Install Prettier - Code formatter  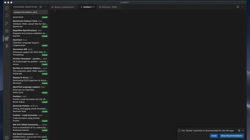(x=45, y=121)
